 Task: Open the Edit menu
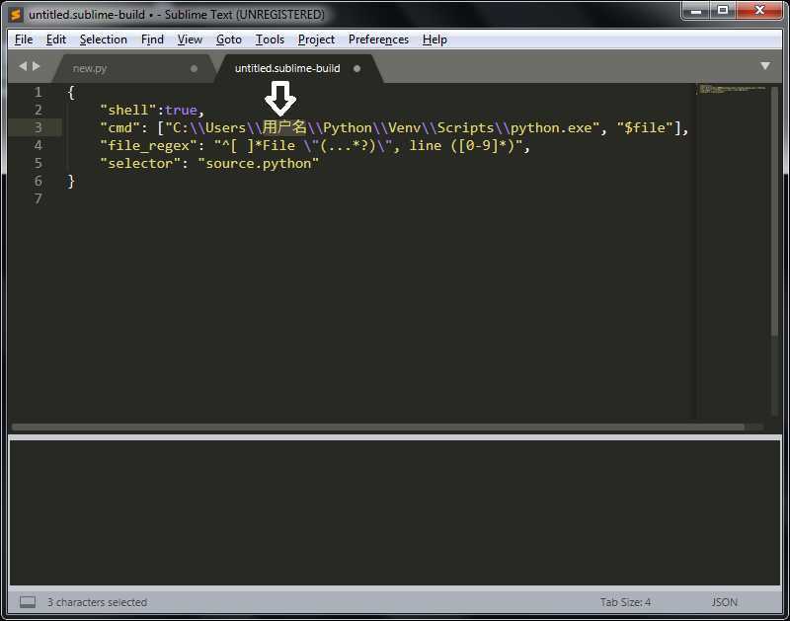click(56, 39)
